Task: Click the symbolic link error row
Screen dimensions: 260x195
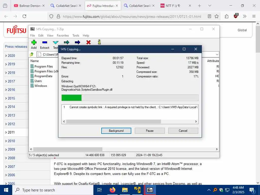Action: click(130, 107)
